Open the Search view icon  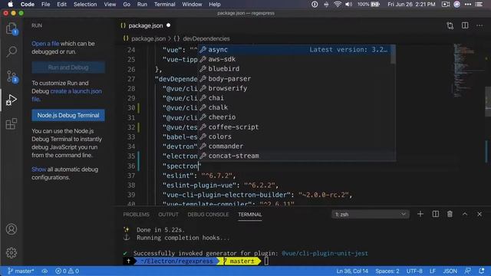point(12,51)
